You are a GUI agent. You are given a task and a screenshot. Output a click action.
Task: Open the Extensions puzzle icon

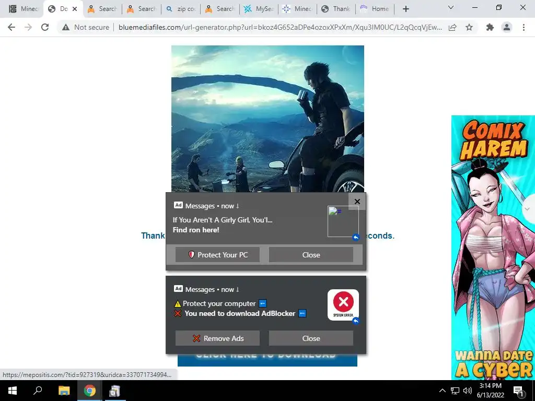pyautogui.click(x=490, y=27)
